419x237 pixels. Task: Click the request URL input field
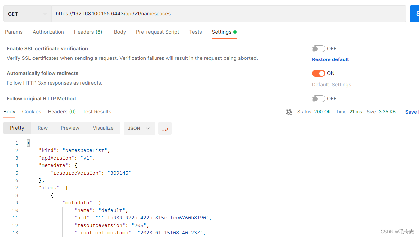(x=229, y=14)
